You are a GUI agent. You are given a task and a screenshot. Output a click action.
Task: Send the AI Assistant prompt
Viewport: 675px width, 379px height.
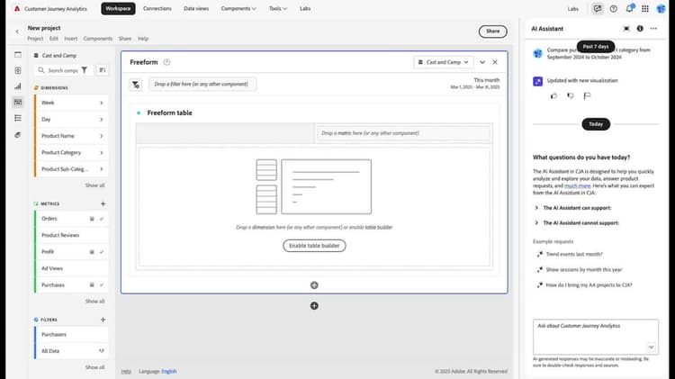pyautogui.click(x=651, y=347)
